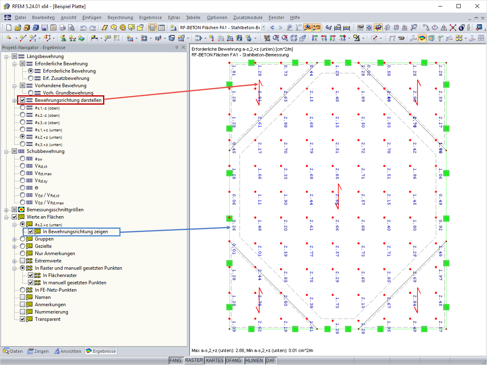Select the dimension tool icon
Screen dimensions: 487x365
pyautogui.click(x=94, y=38)
